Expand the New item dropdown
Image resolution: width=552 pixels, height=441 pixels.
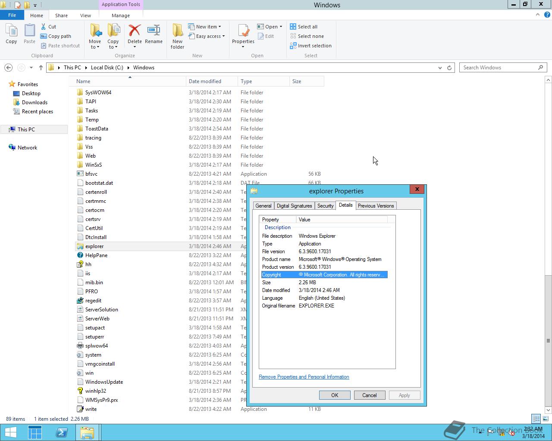click(x=205, y=27)
